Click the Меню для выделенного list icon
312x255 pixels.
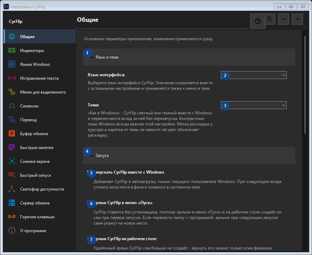(x=12, y=92)
